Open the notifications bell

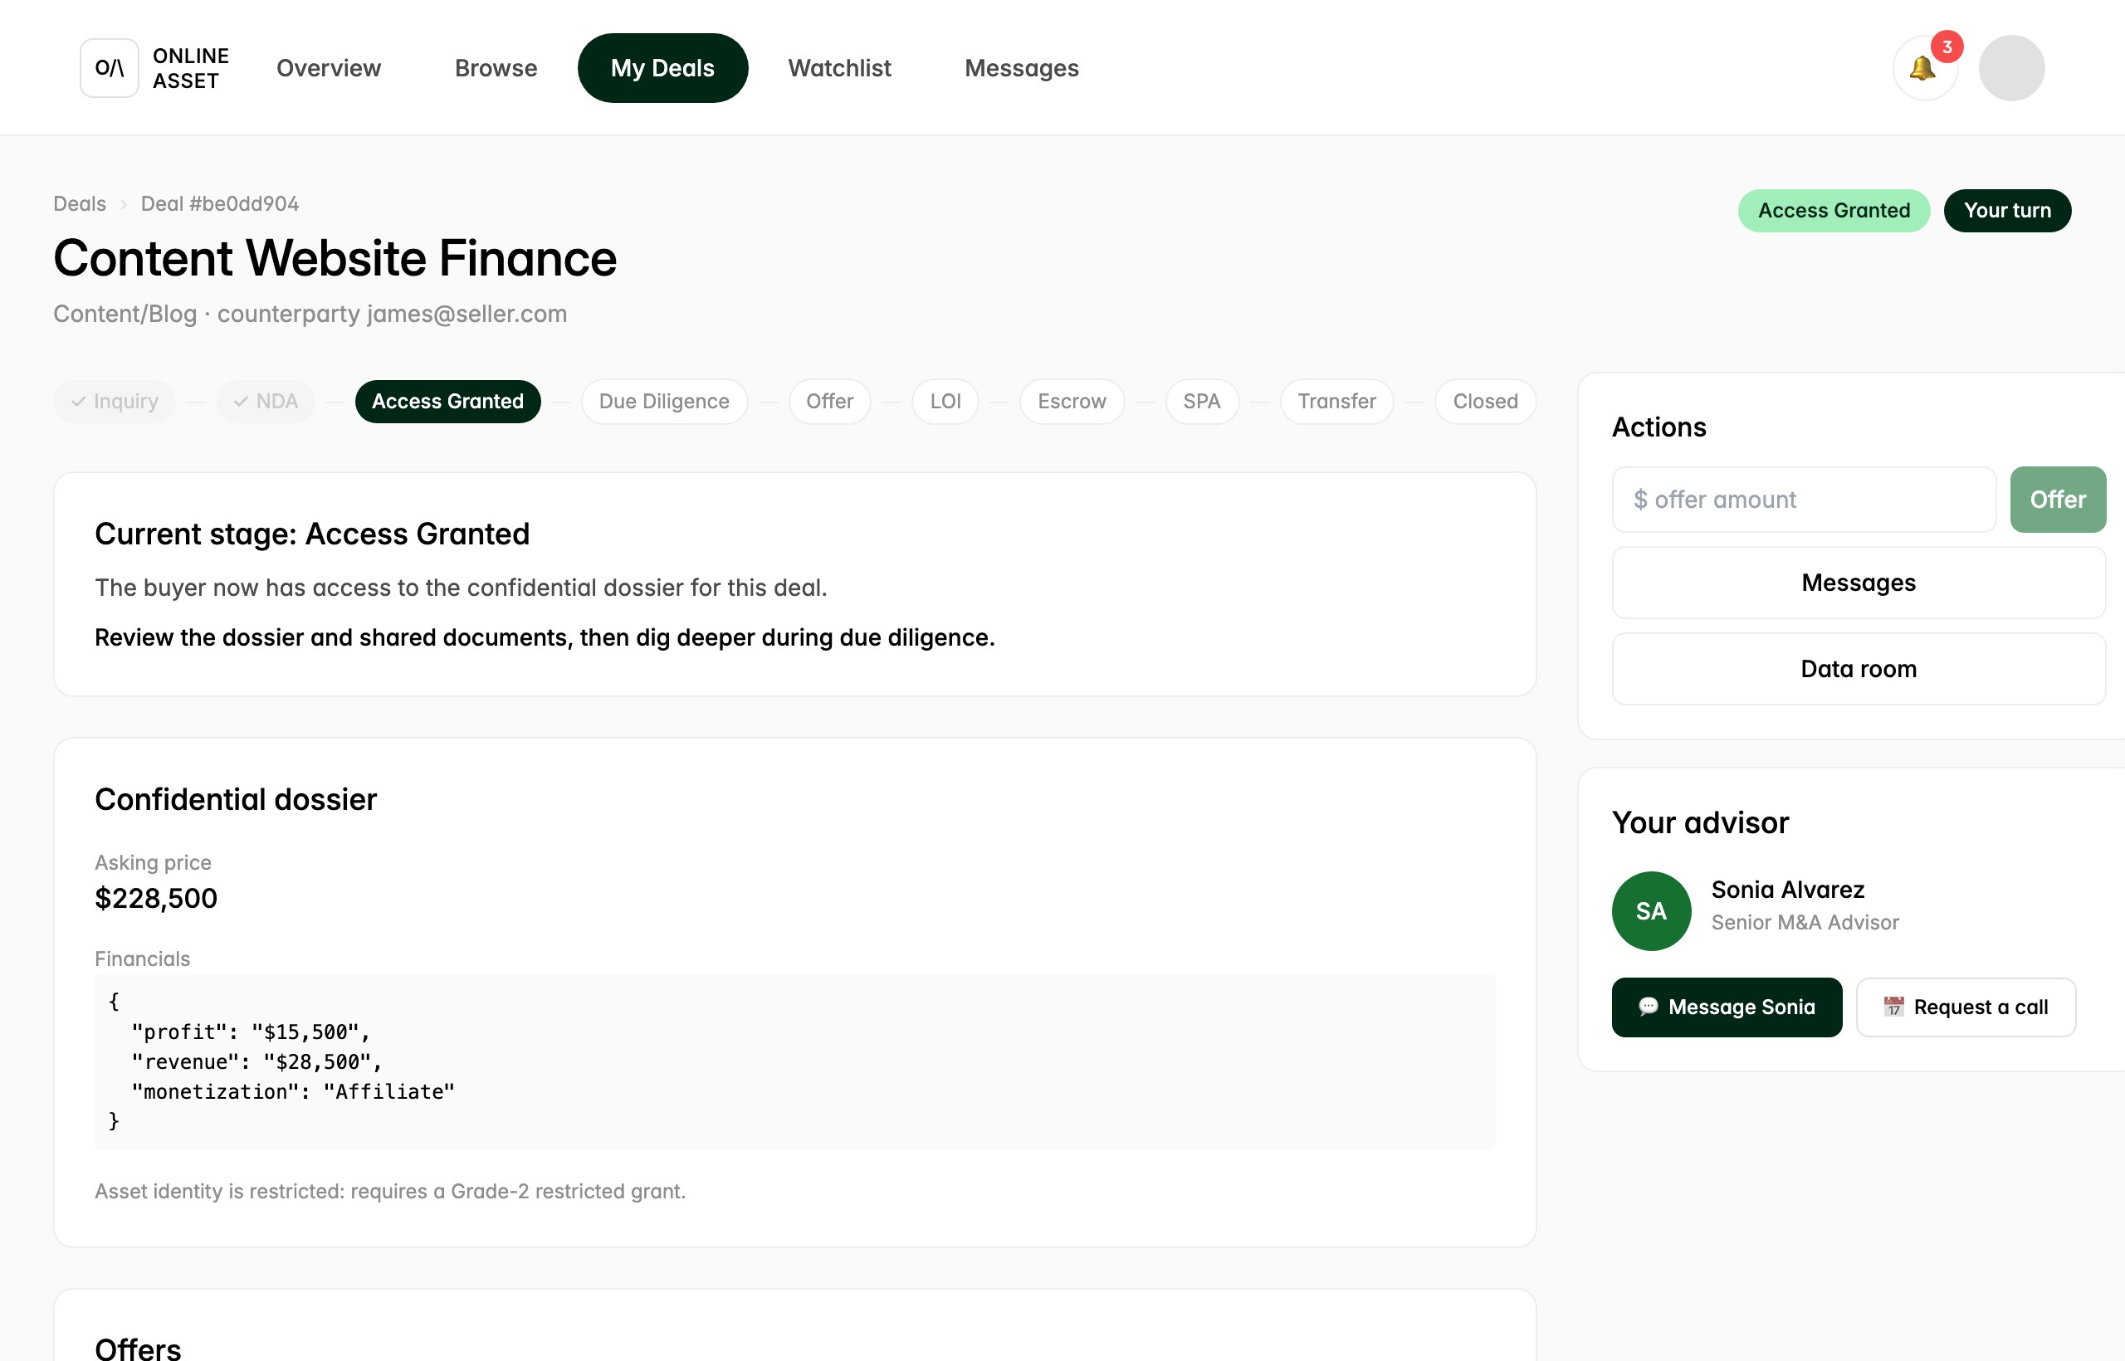tap(1924, 68)
